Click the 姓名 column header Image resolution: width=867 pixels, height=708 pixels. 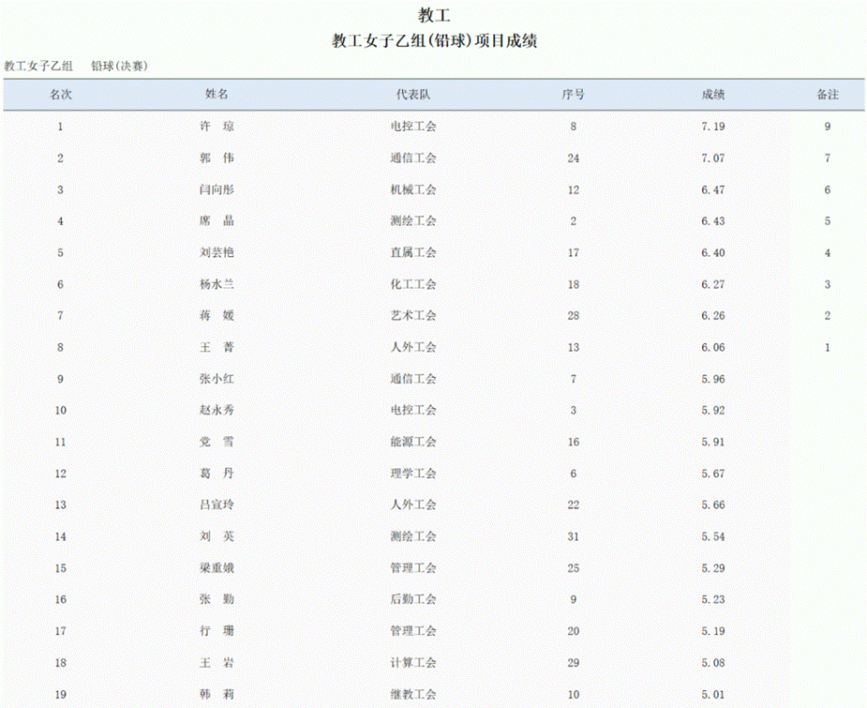pos(217,95)
